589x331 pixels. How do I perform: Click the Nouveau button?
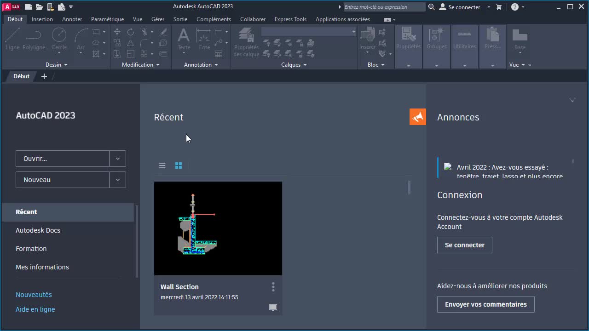(63, 180)
